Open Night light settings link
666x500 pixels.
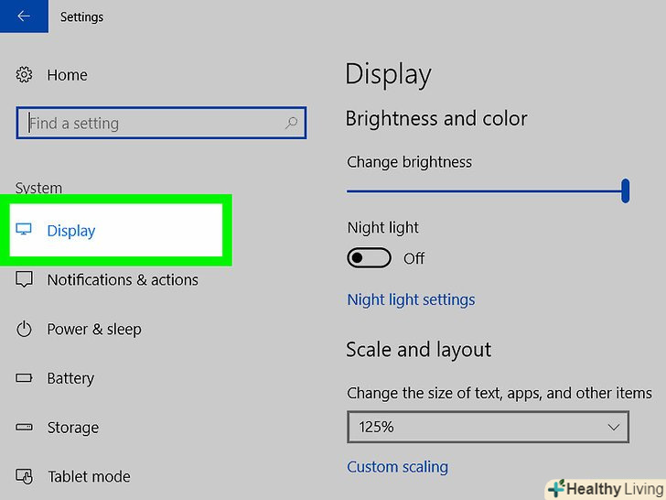point(411,299)
